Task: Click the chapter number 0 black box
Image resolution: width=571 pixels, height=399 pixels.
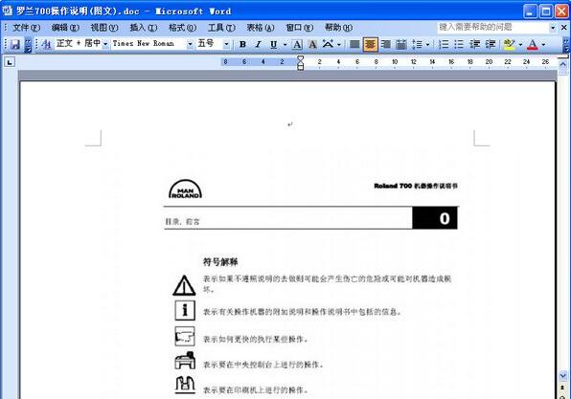Action: pos(435,218)
